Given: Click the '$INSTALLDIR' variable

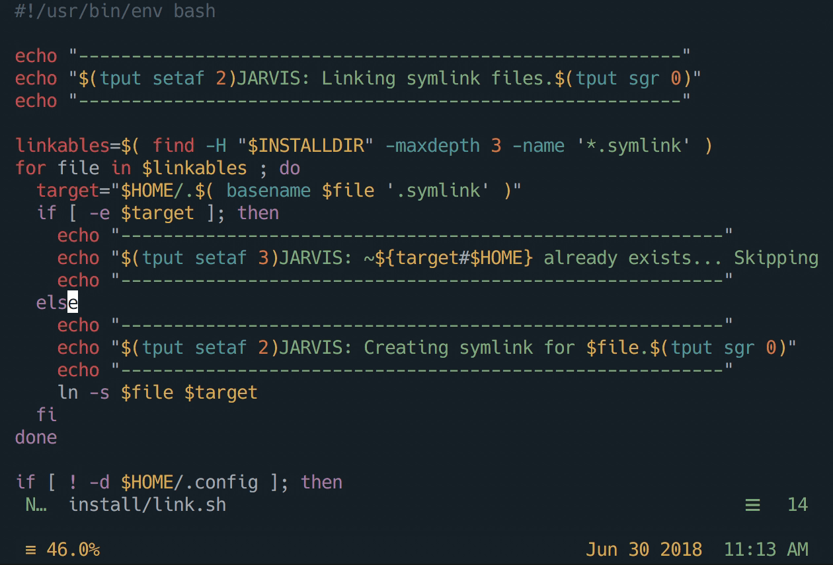Looking at the screenshot, I should click(x=306, y=145).
